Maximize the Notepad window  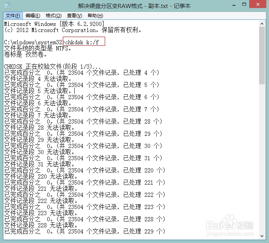(244, 5)
